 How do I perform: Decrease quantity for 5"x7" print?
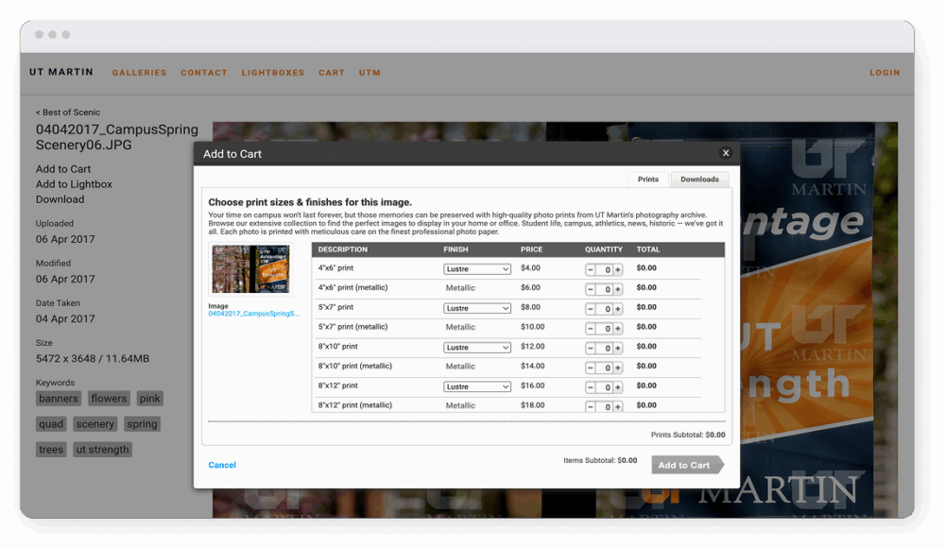[x=591, y=309]
